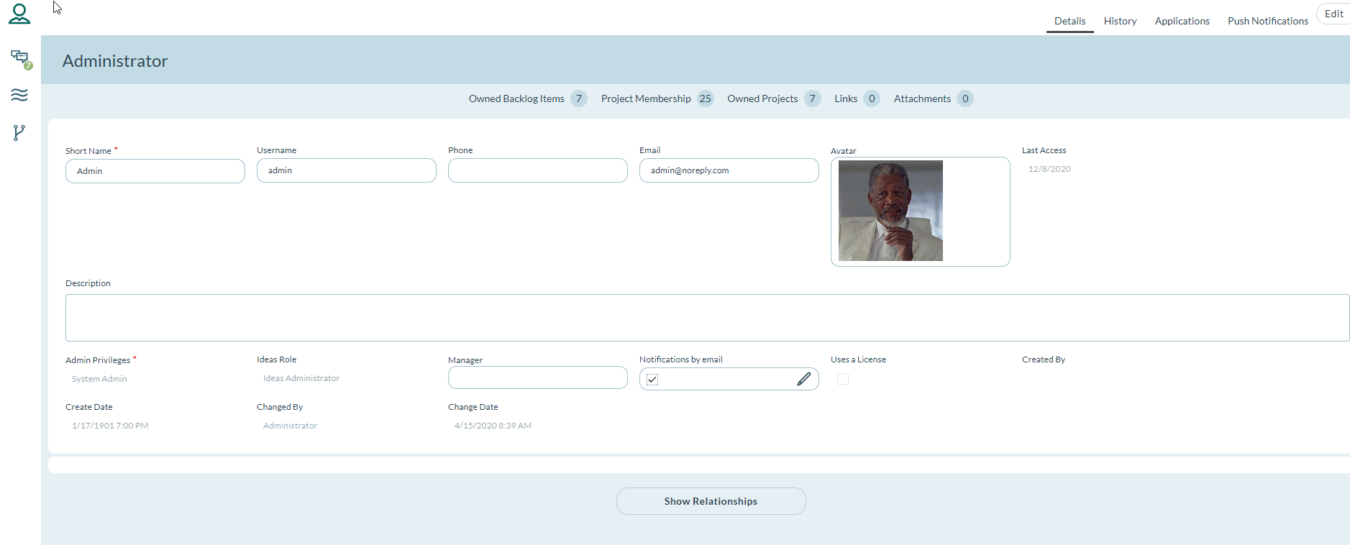Click the empty Manager field
Screen dimensions: 1350x545
point(538,377)
